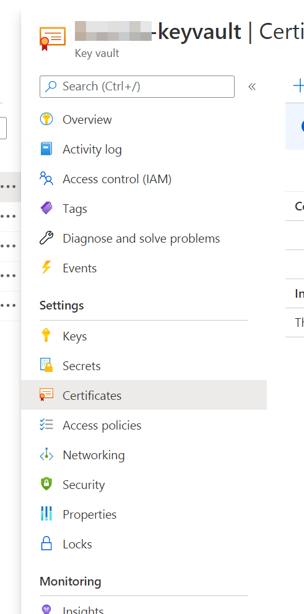This screenshot has height=614, width=304.
Task: Collapse the sidebar with double chevron
Action: pyautogui.click(x=252, y=87)
